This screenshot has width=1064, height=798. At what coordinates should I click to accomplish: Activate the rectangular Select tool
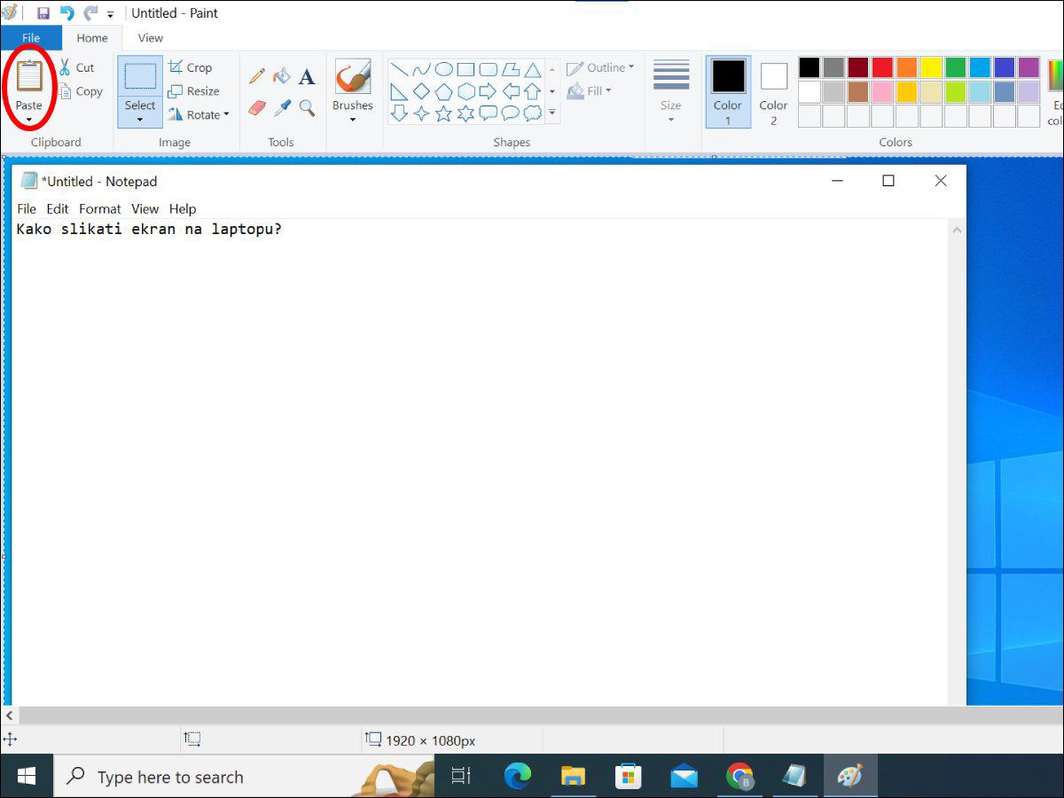(x=140, y=76)
